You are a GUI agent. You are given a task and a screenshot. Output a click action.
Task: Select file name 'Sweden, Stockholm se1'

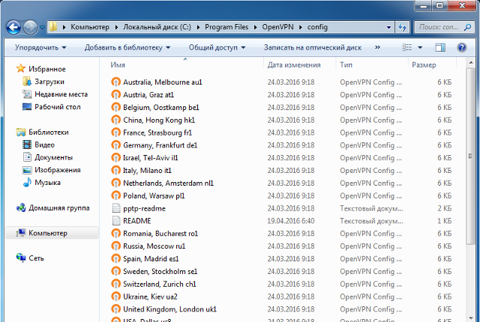160,271
